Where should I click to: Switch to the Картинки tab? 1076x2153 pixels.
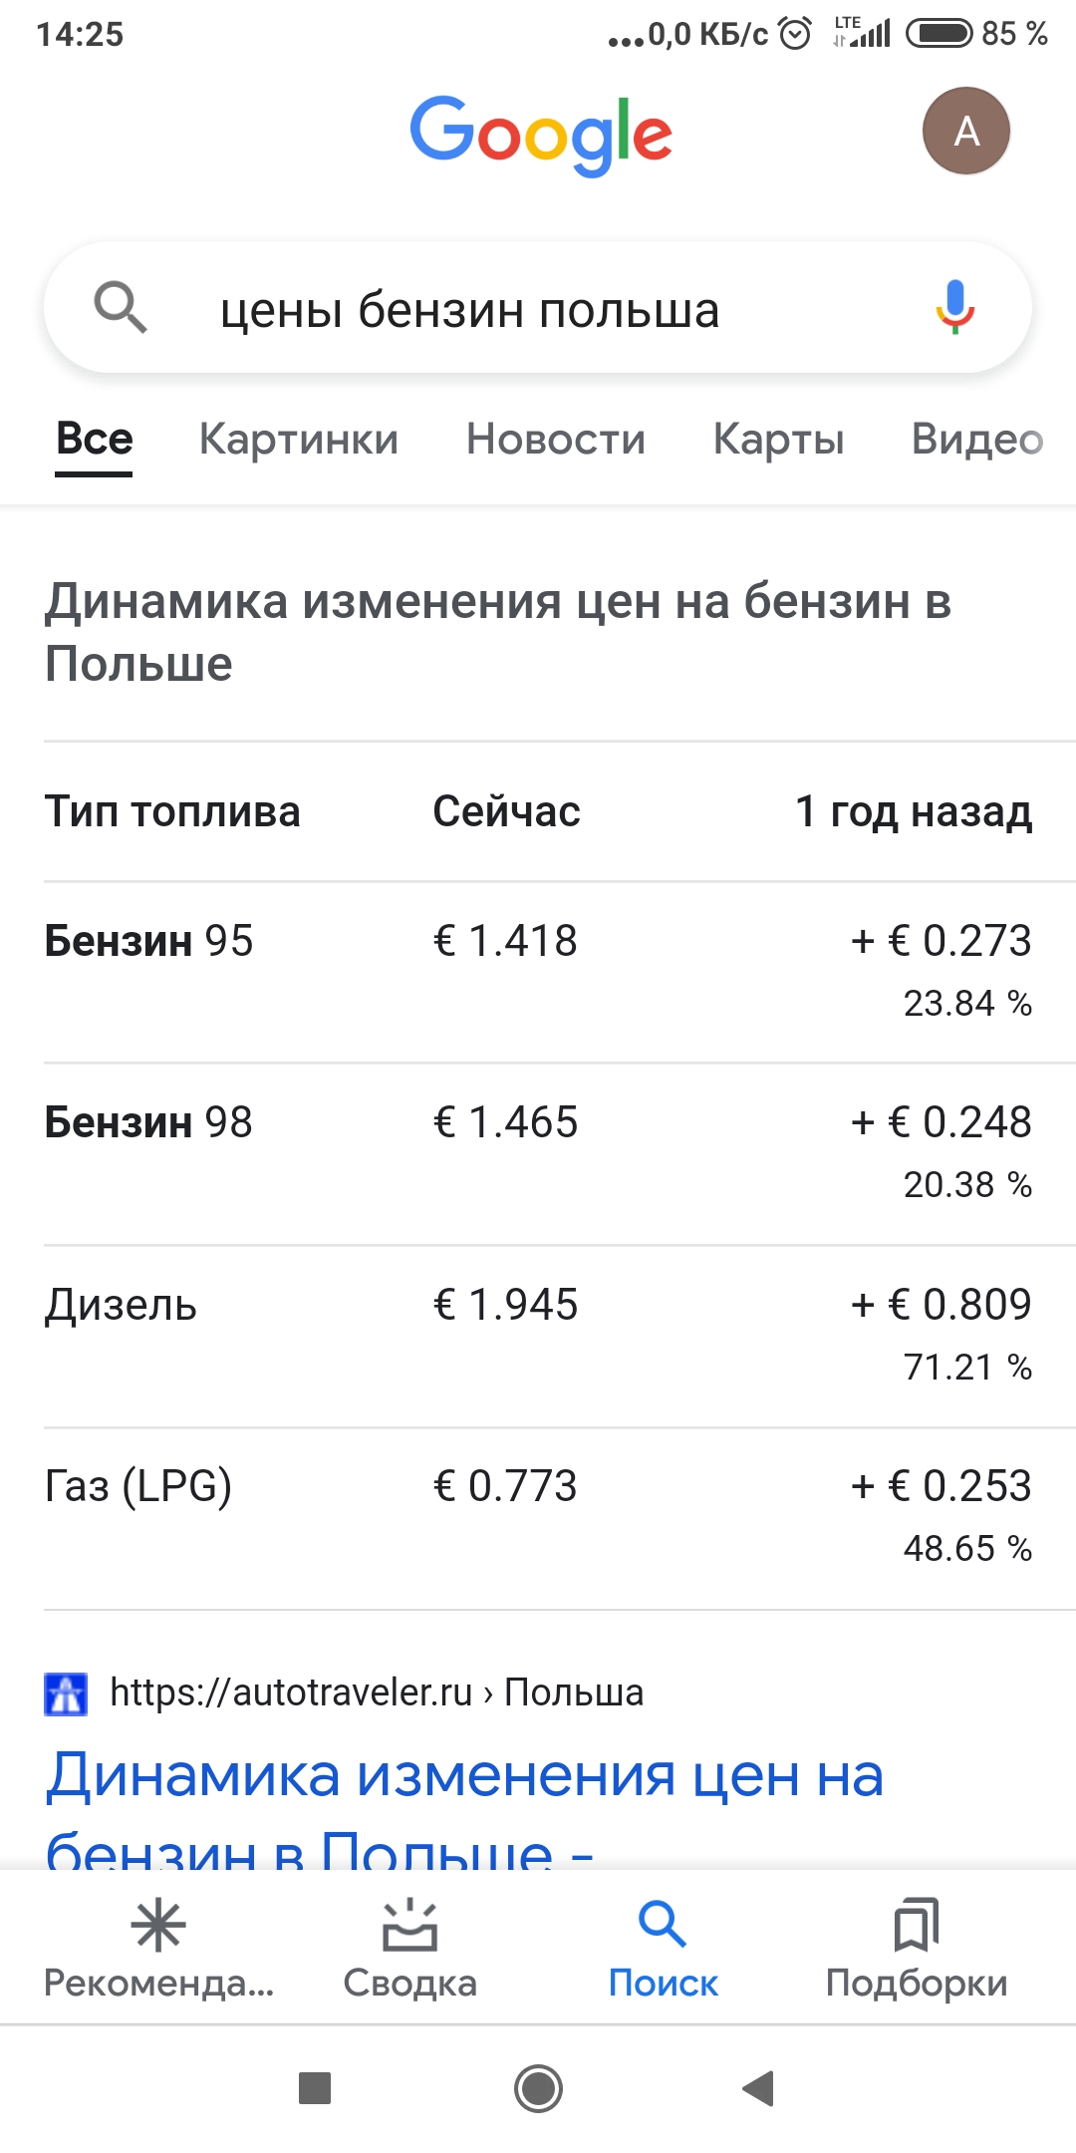tap(299, 440)
